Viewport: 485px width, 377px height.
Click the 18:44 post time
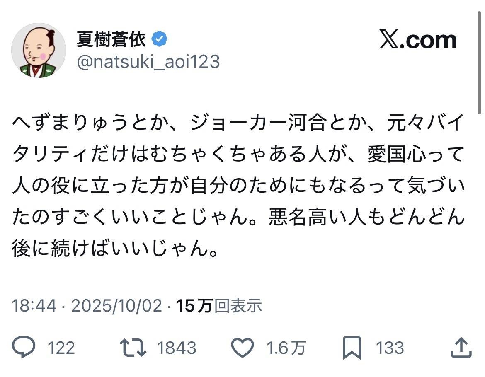(34, 306)
